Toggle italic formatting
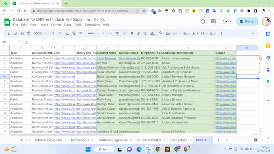 point(139,33)
